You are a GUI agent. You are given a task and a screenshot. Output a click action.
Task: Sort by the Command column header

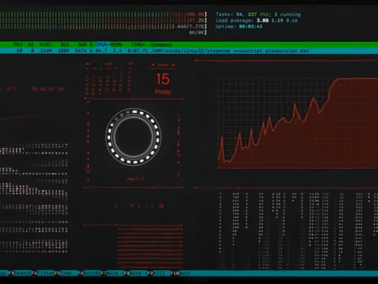point(161,44)
